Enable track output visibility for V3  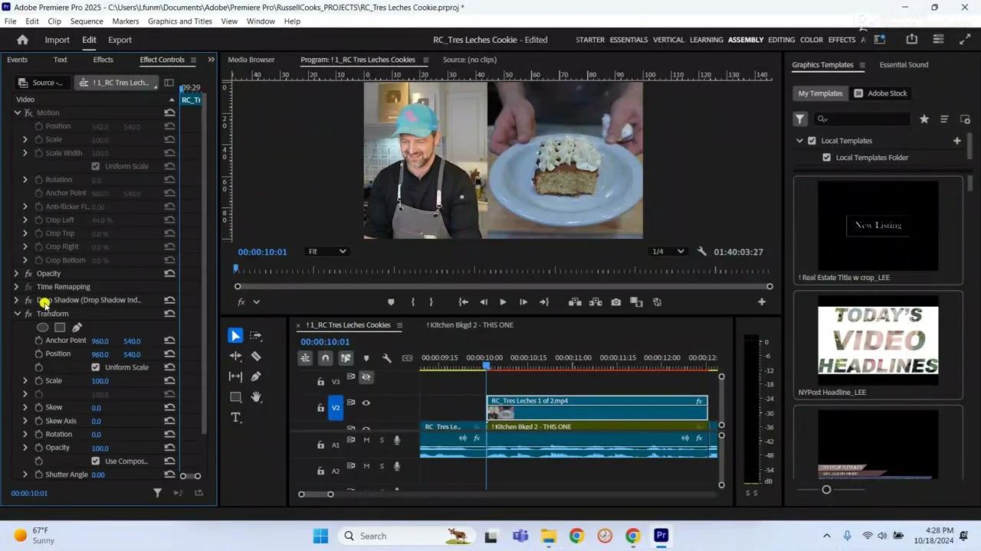366,377
